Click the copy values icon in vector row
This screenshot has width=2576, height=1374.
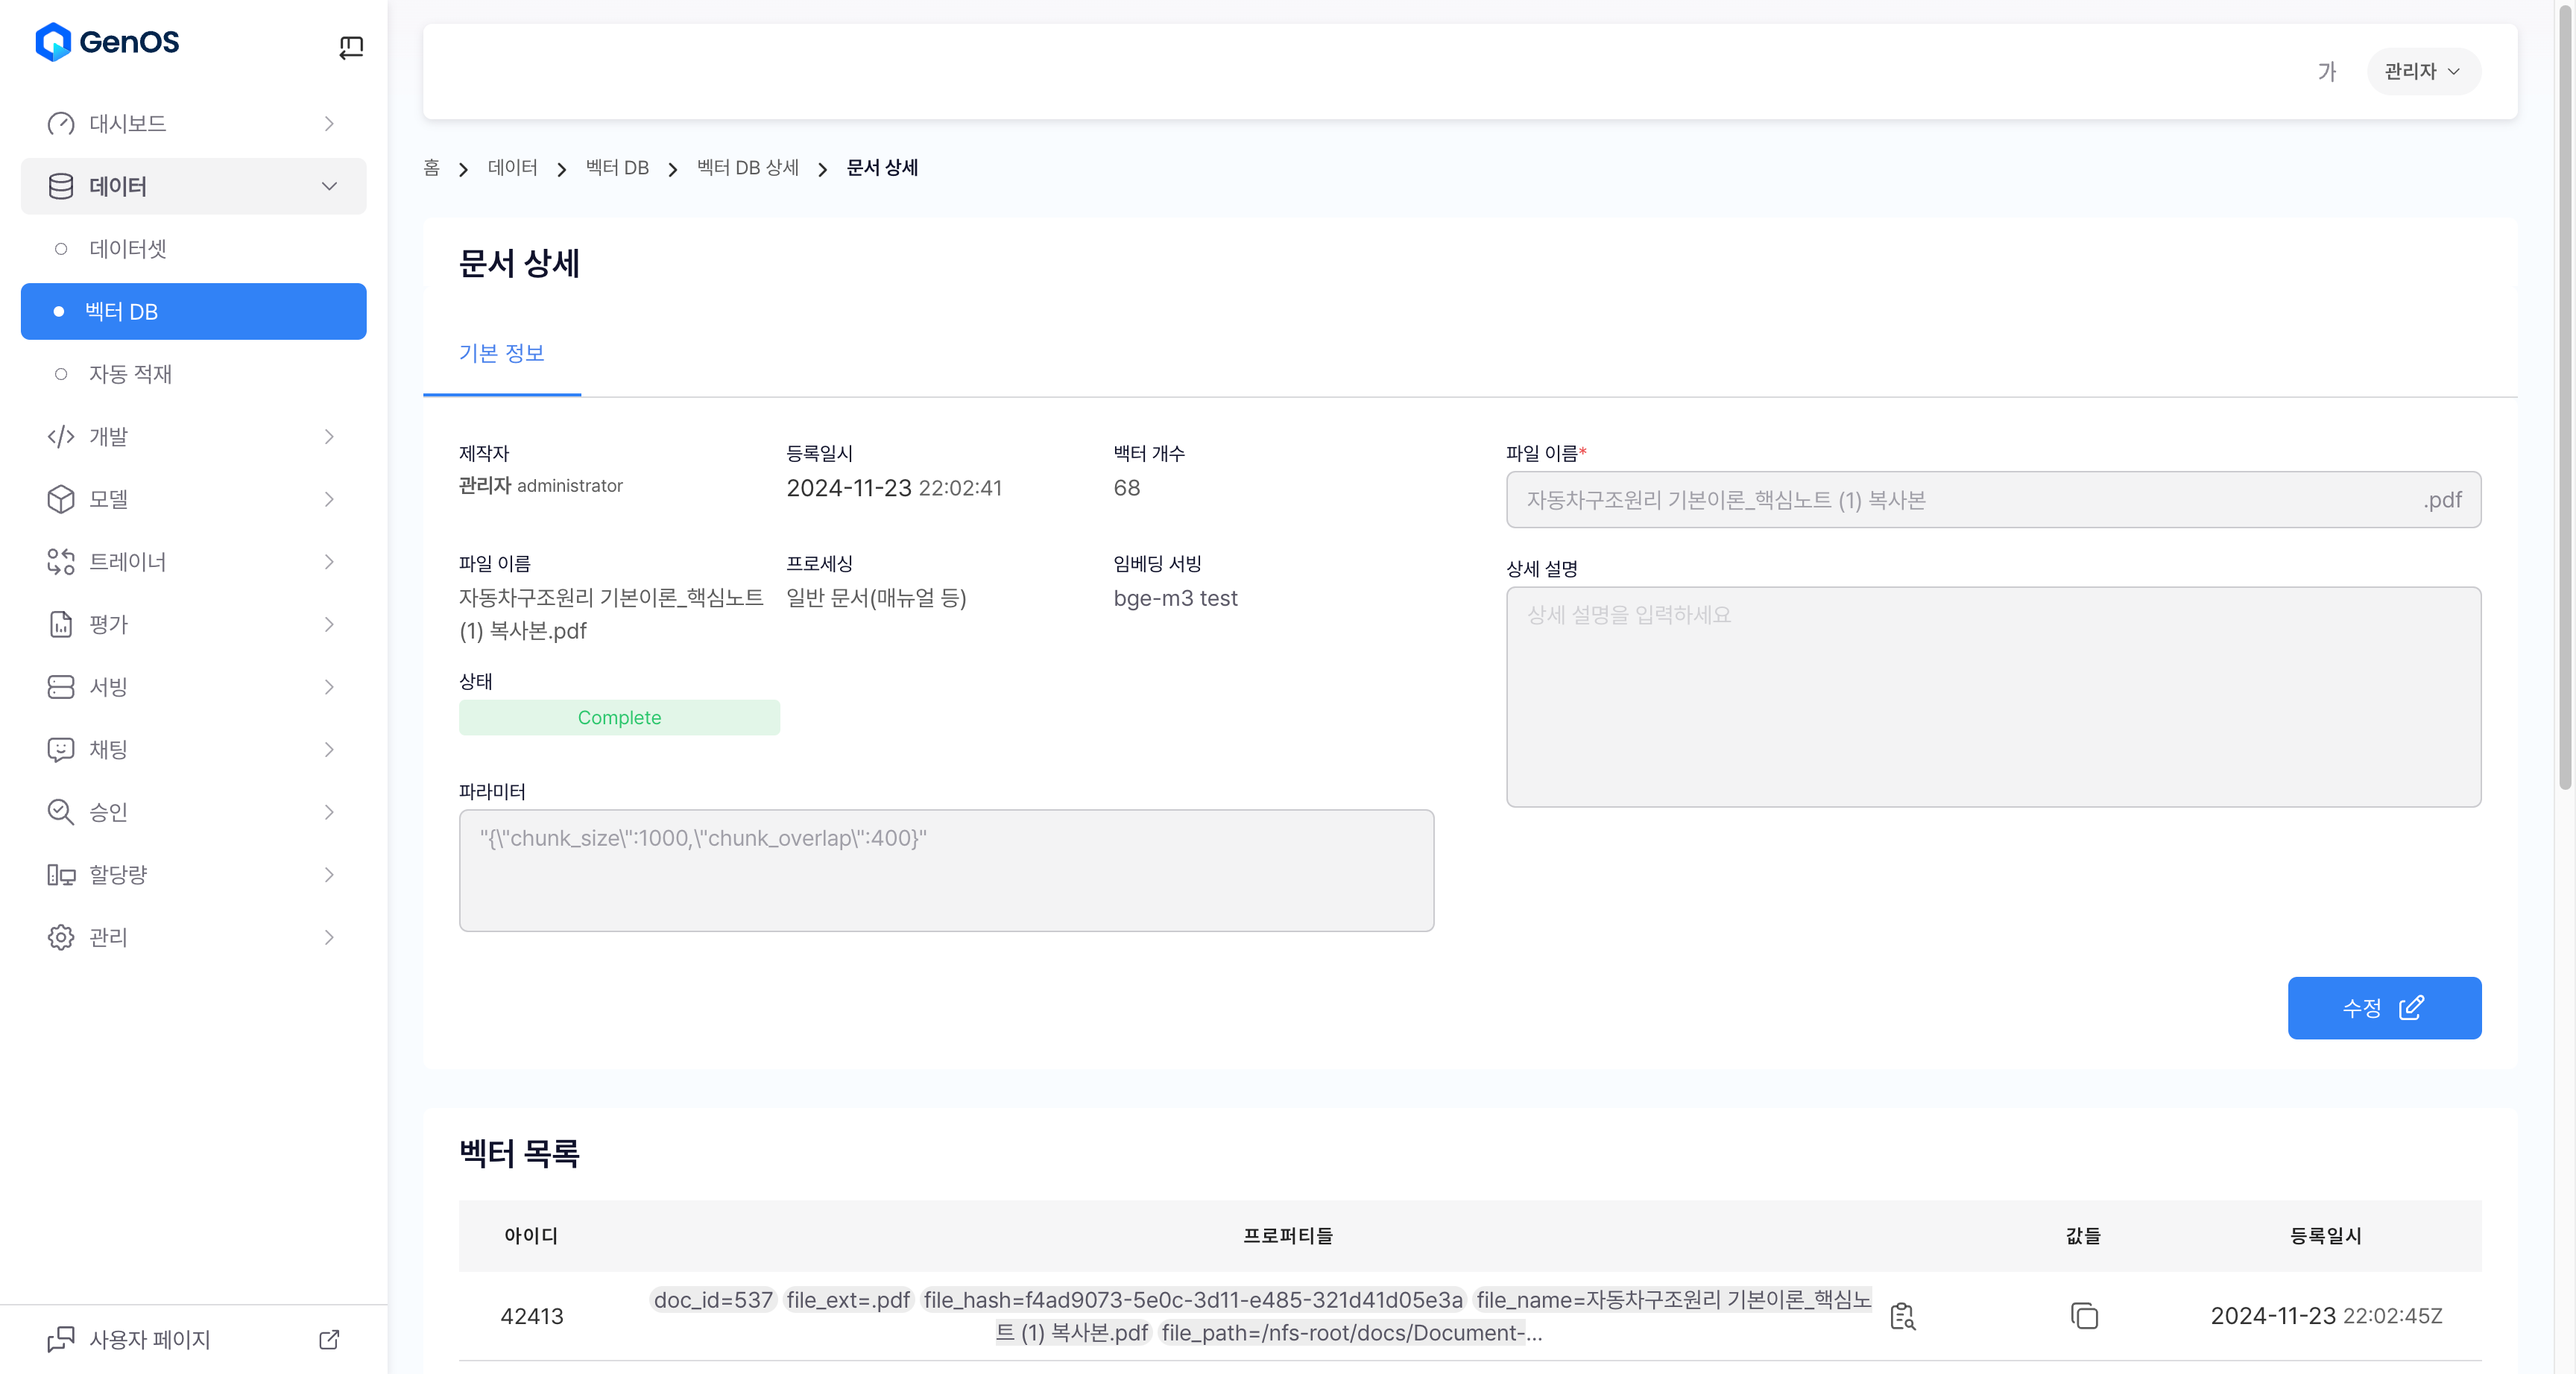(2083, 1315)
